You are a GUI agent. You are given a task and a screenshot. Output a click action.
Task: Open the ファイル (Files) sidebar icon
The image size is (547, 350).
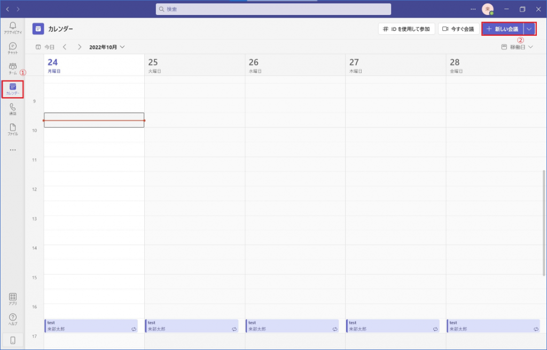[x=13, y=130]
